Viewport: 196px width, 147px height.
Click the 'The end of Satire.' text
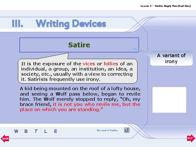click(x=107, y=130)
